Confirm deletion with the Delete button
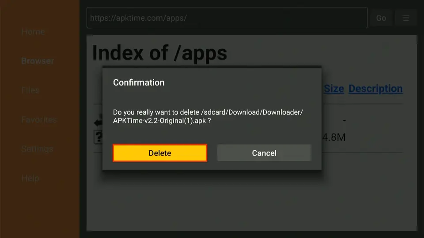 coord(160,153)
